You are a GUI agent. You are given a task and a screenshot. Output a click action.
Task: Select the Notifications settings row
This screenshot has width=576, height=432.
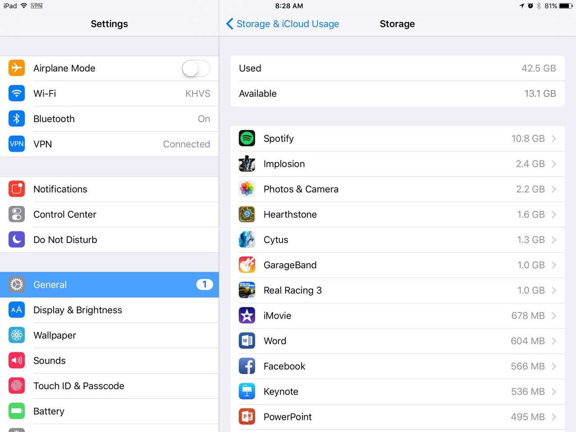109,189
